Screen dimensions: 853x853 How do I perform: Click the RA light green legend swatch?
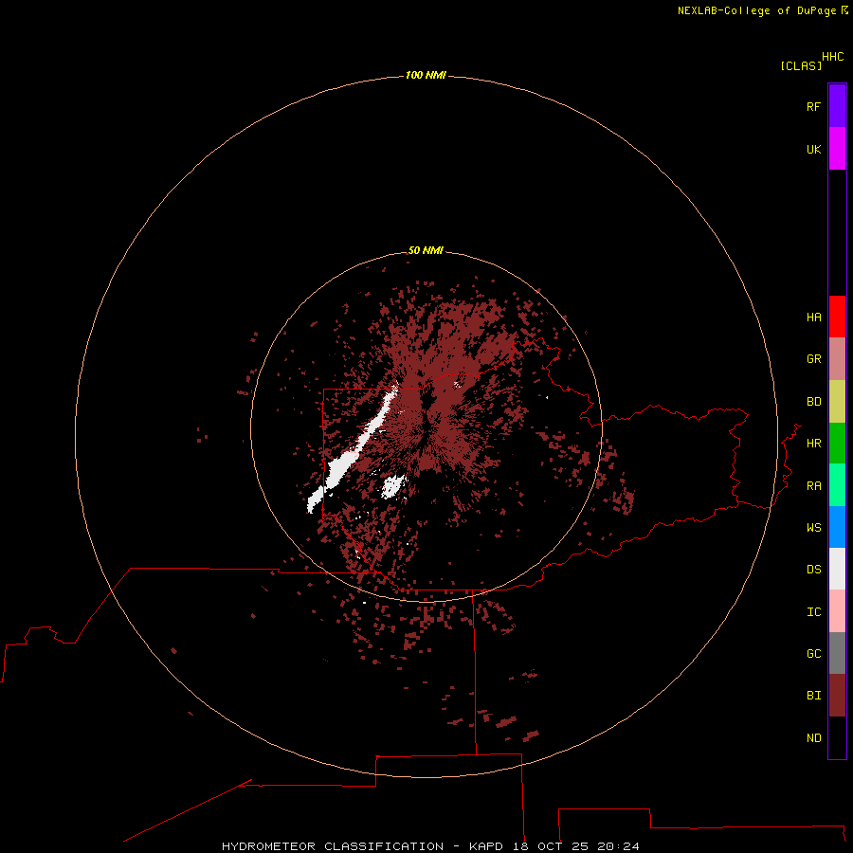[x=837, y=485]
